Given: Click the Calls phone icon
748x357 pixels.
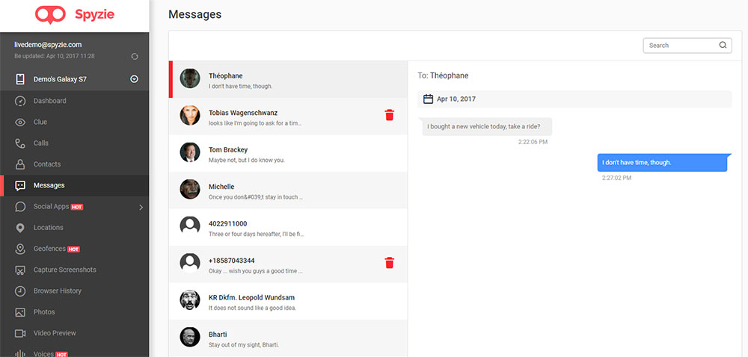Looking at the screenshot, I should click(20, 143).
